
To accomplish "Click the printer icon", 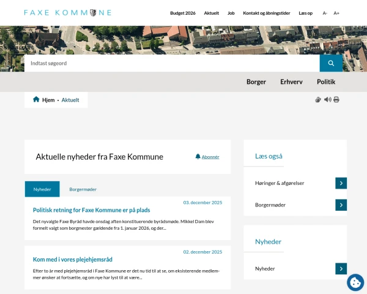I will tap(336, 100).
